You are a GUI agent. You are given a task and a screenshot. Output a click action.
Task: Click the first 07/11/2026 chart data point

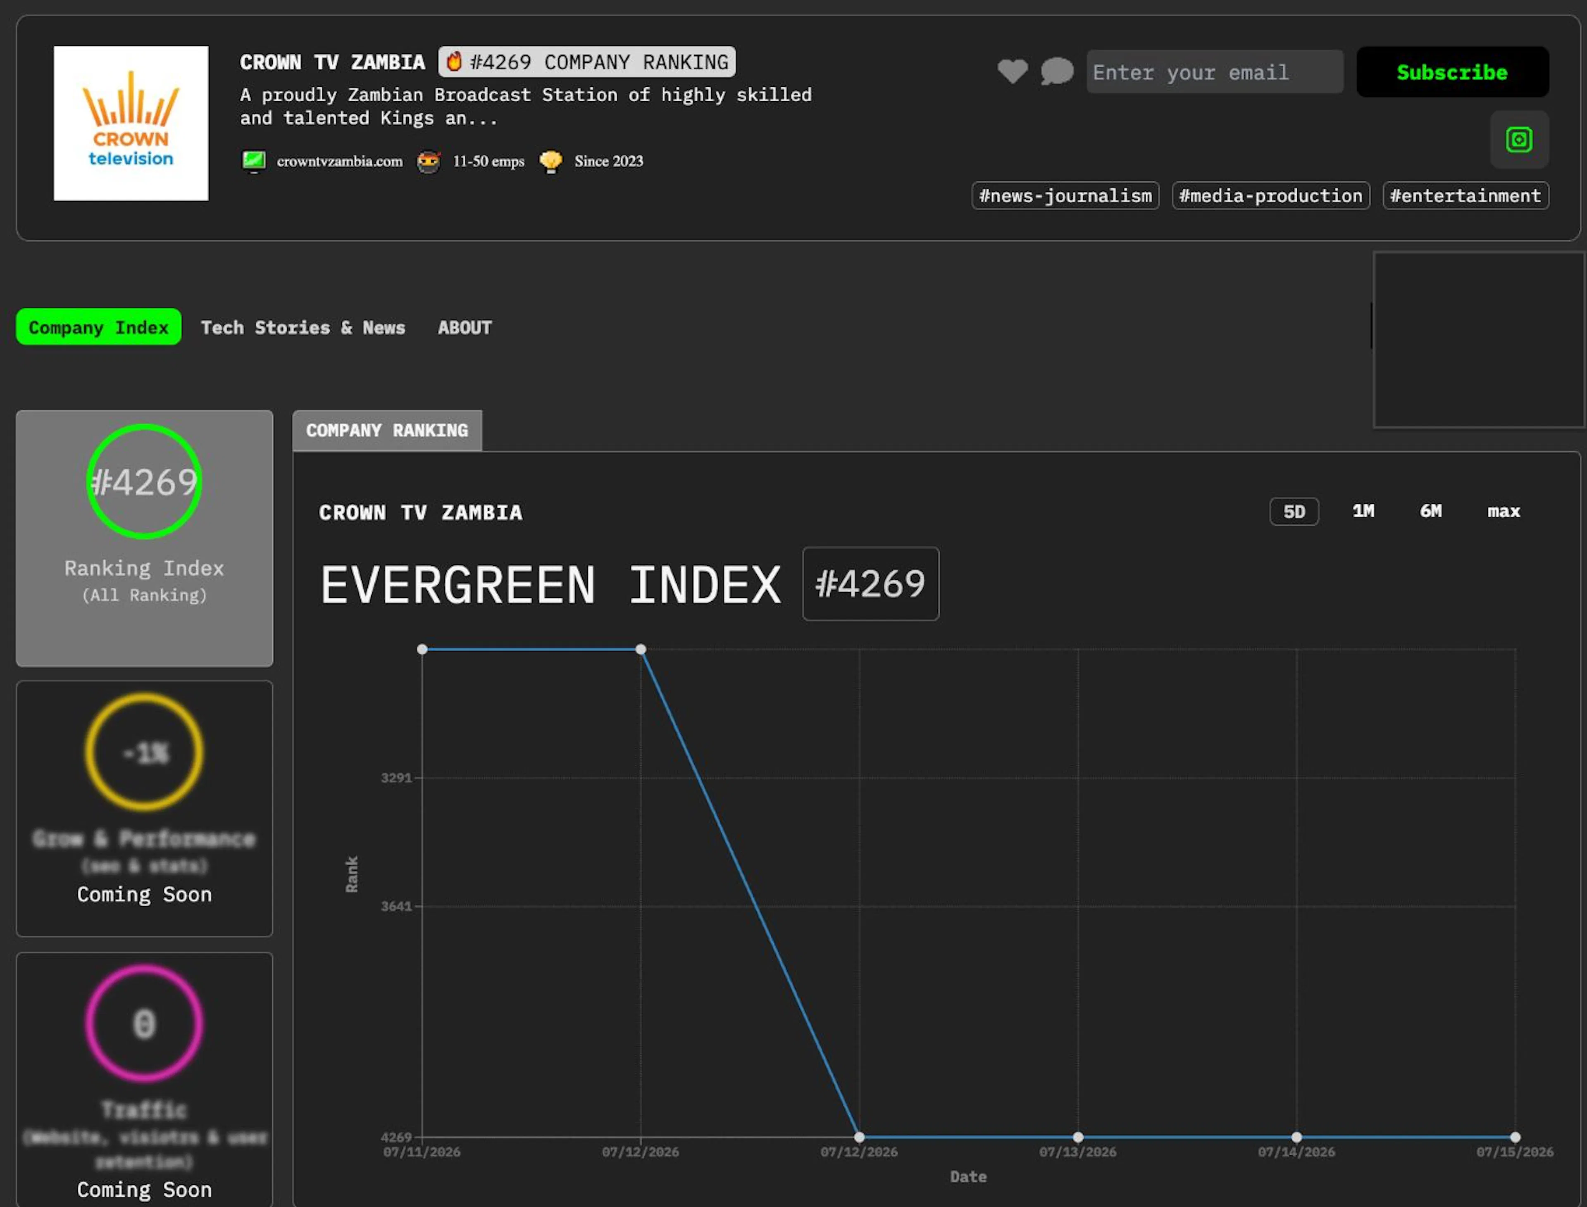pyautogui.click(x=422, y=650)
